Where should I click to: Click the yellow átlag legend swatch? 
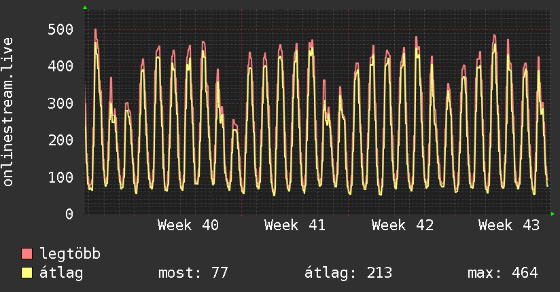click(x=27, y=273)
